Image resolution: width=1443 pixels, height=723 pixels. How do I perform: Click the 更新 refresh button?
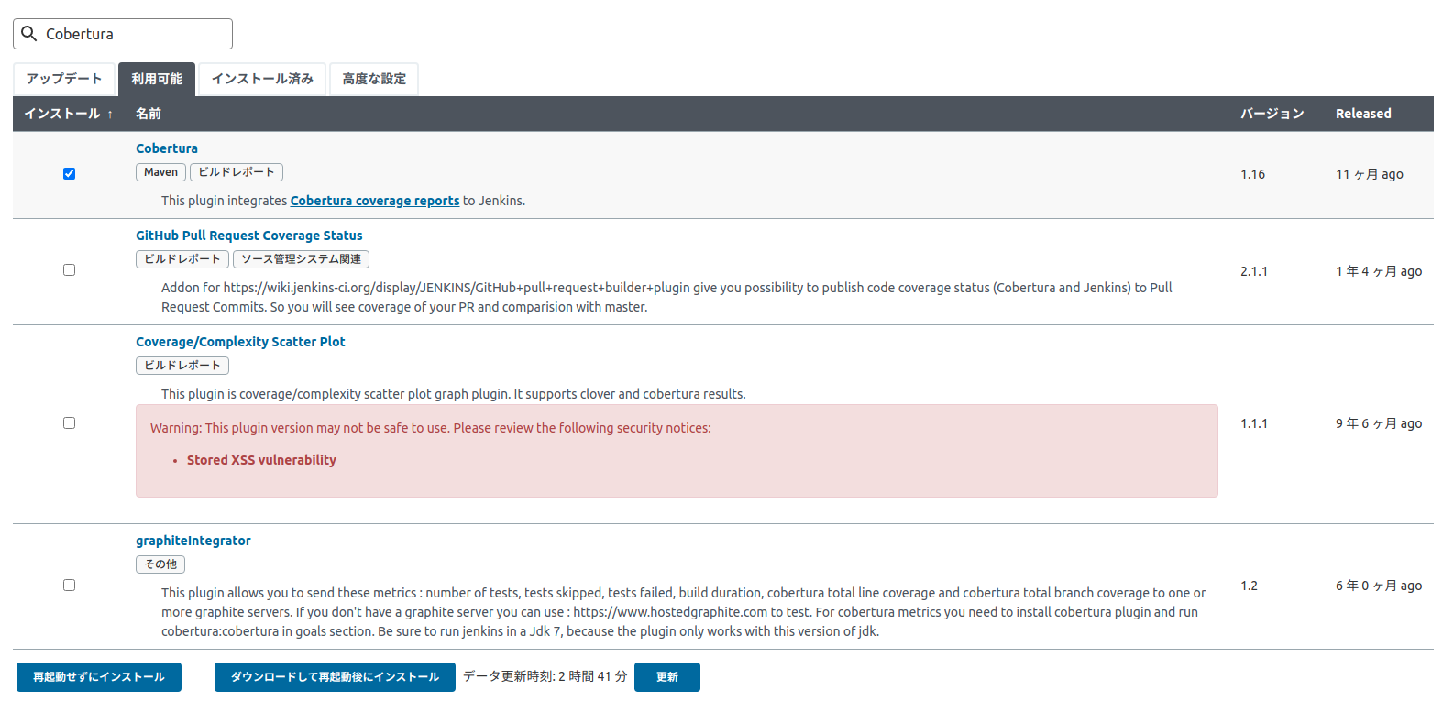pyautogui.click(x=667, y=677)
